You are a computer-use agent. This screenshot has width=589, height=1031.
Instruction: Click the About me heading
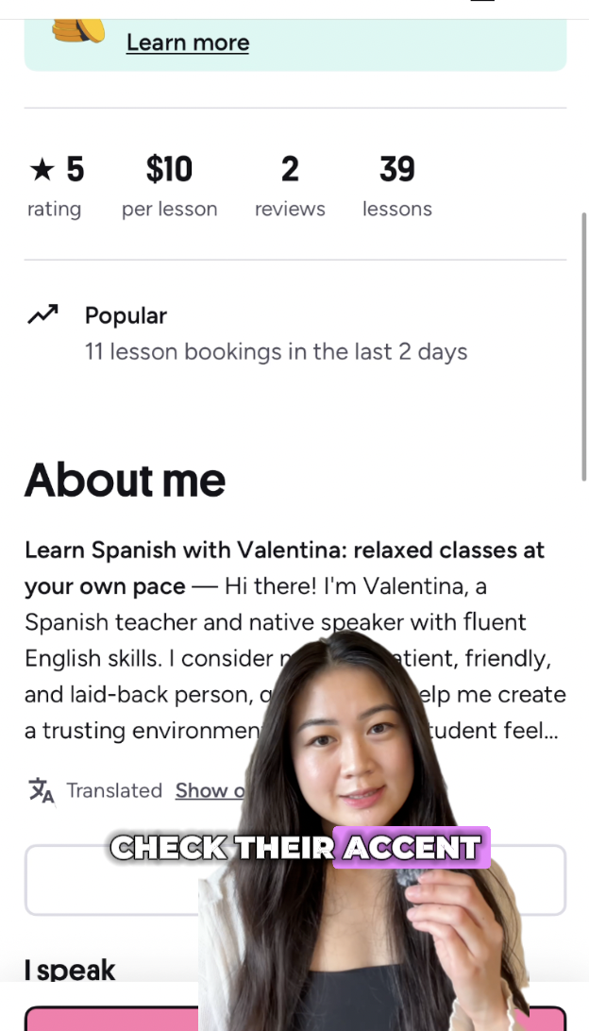click(125, 481)
